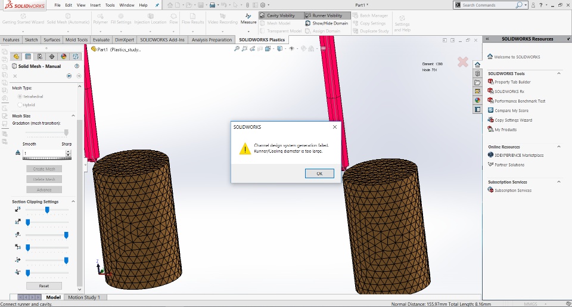Open the File Explorer task pane icon
The height and width of the screenshot is (307, 572).
tap(477, 82)
